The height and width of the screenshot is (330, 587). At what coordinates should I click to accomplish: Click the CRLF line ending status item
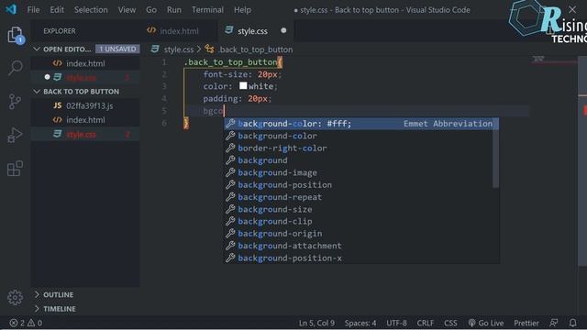(425, 323)
